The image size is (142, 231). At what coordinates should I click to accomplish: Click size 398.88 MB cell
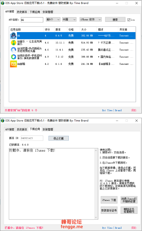point(87,57)
